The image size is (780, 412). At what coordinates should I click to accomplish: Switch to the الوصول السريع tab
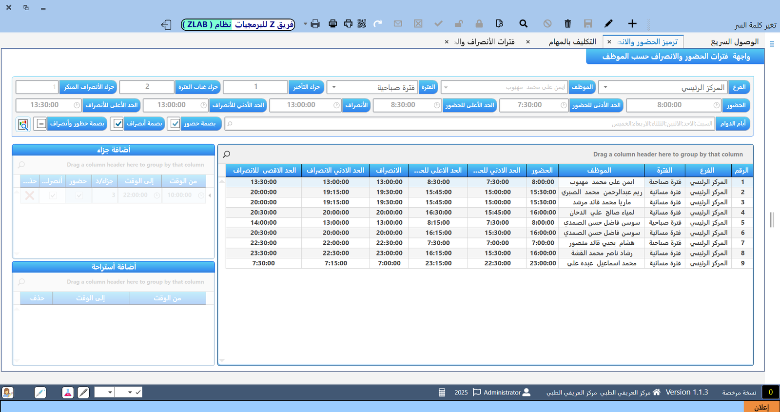click(734, 42)
